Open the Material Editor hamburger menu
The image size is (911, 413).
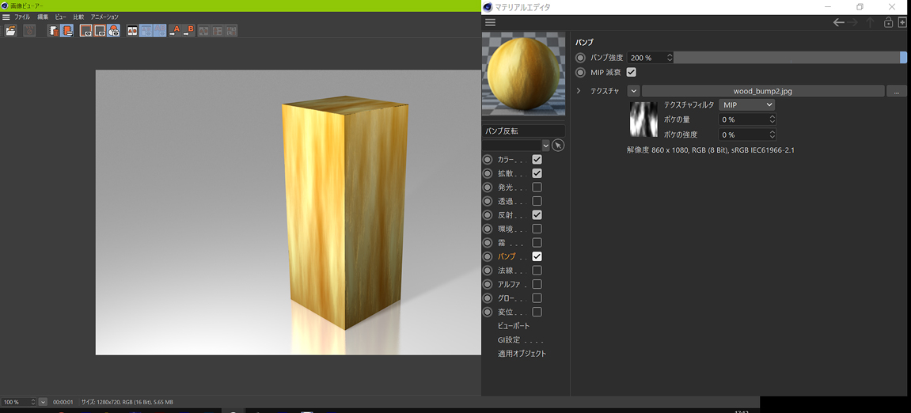pos(490,23)
